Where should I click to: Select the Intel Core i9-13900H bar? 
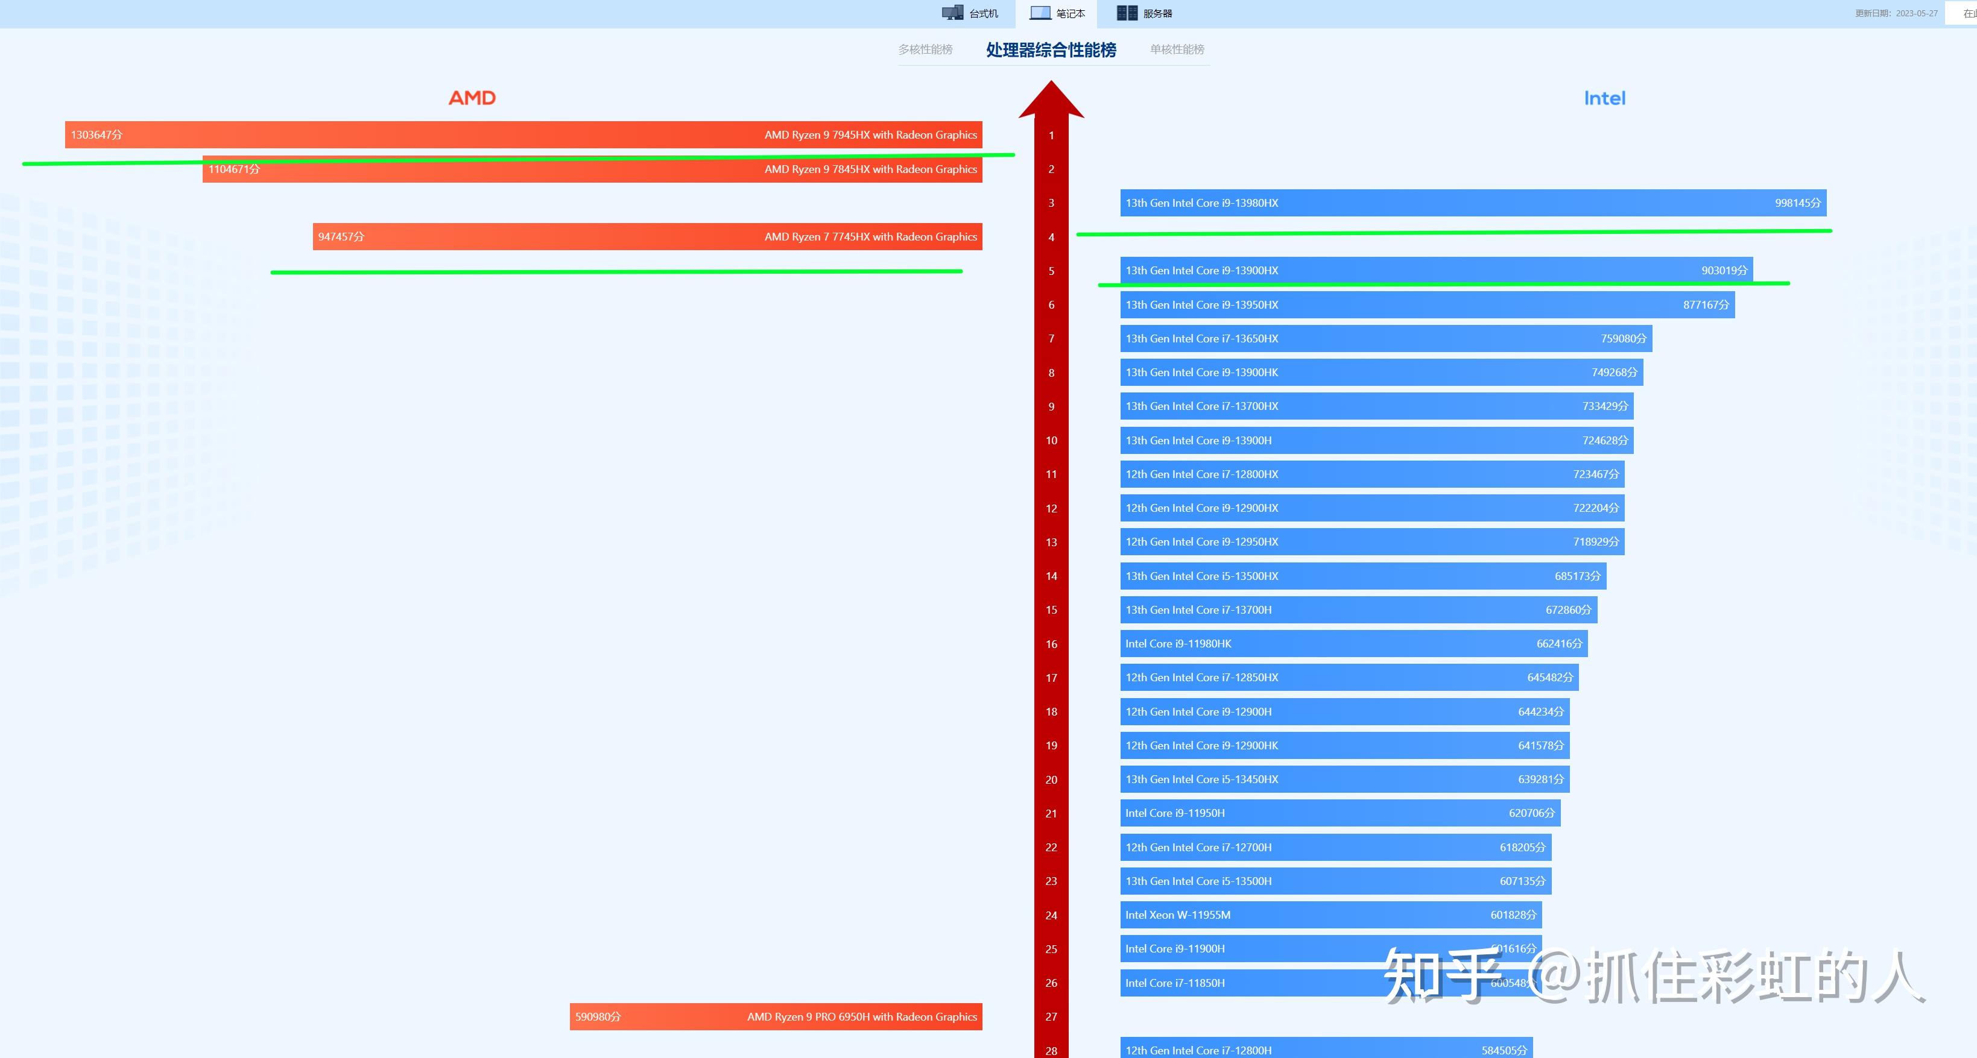coord(1377,441)
